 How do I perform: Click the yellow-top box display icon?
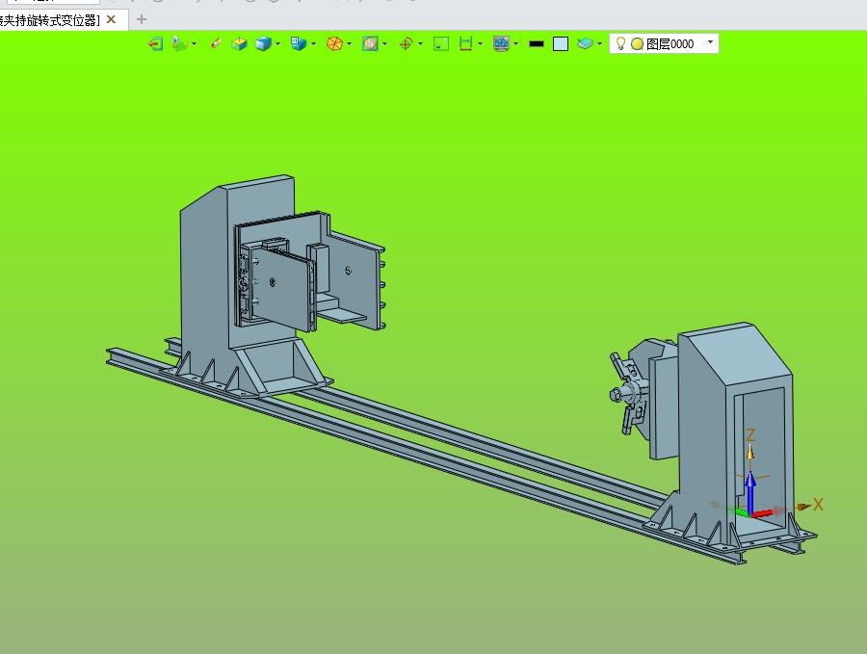[240, 43]
